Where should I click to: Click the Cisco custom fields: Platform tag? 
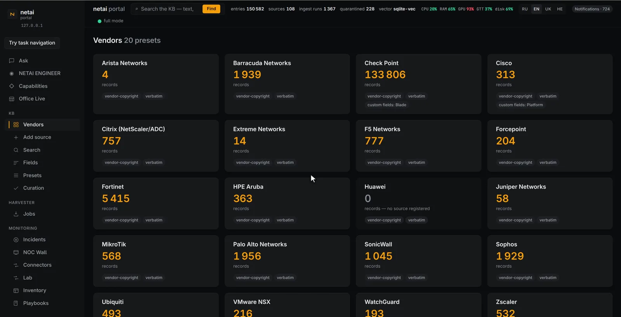(521, 105)
